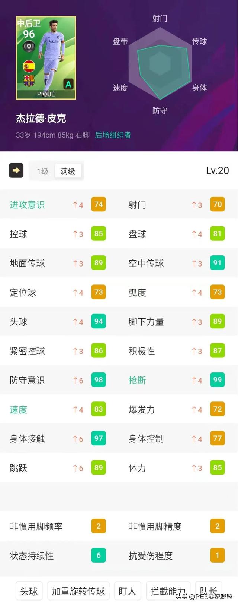Select the 拦截能力 skill tag
The height and width of the screenshot is (605, 238).
[168, 591]
